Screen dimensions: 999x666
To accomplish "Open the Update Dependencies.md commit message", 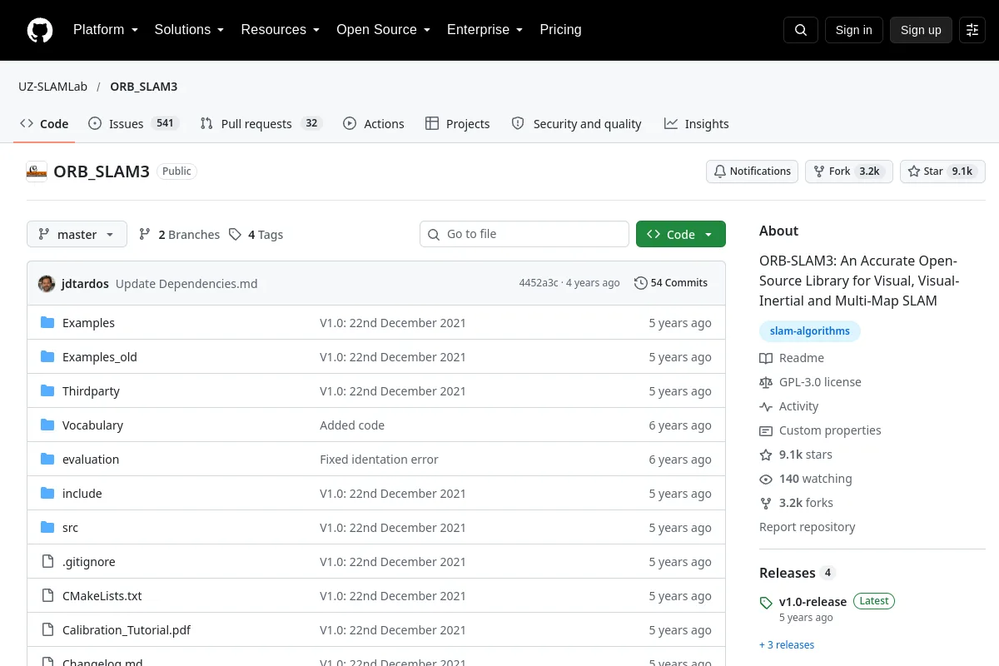I will point(186,284).
